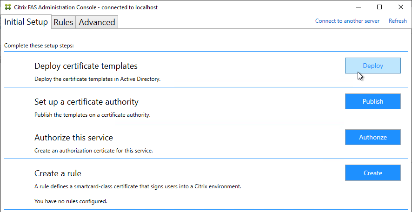The height and width of the screenshot is (212, 412).
Task: Click 'Publish the templates on a certificate authority.' text
Action: pyautogui.click(x=93, y=115)
